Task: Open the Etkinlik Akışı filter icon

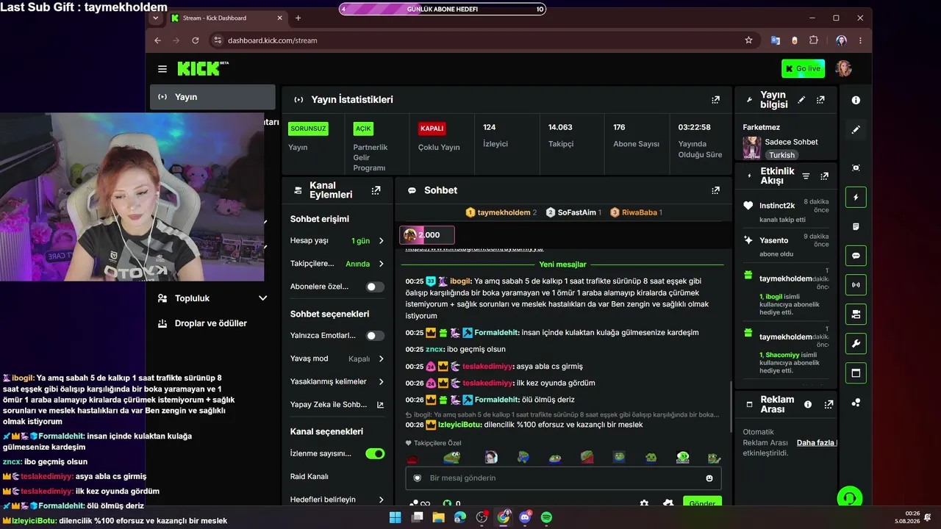Action: point(806,176)
